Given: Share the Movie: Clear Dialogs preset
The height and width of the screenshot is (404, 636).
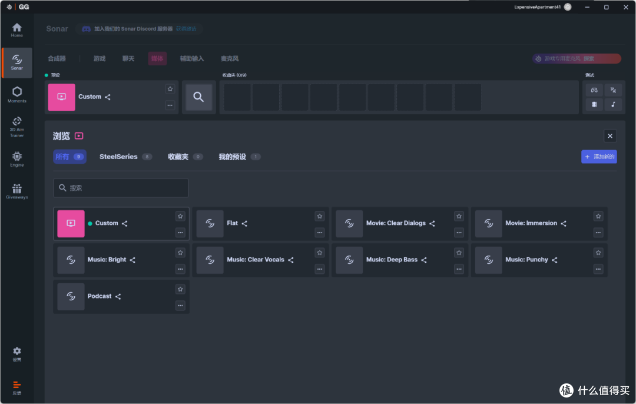Looking at the screenshot, I should [x=432, y=224].
